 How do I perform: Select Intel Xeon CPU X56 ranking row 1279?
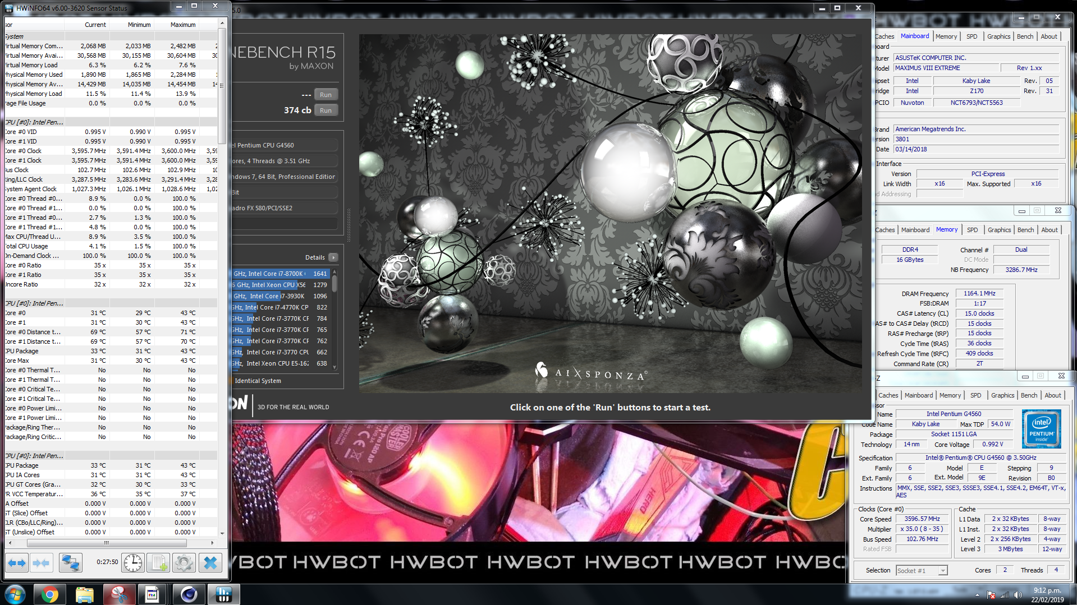[281, 285]
